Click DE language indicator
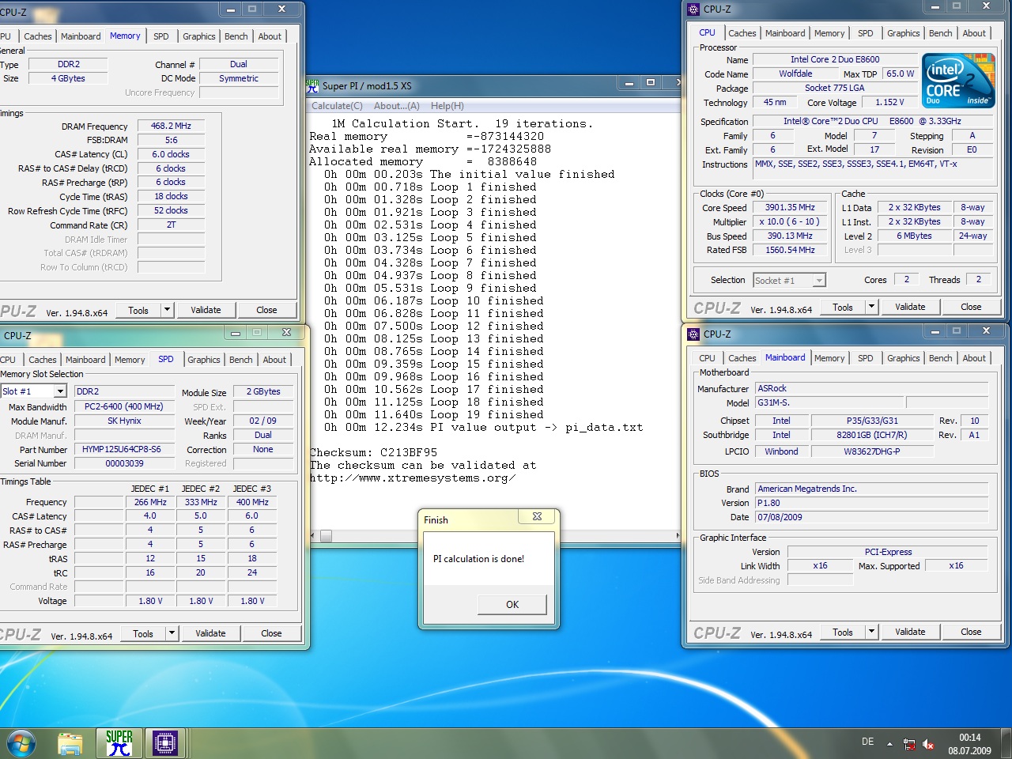Screen dimensions: 1012x759 pyautogui.click(x=868, y=742)
